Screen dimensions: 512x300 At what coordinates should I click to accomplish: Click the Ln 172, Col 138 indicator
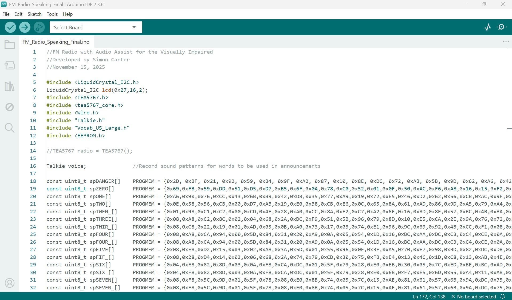coord(429,297)
